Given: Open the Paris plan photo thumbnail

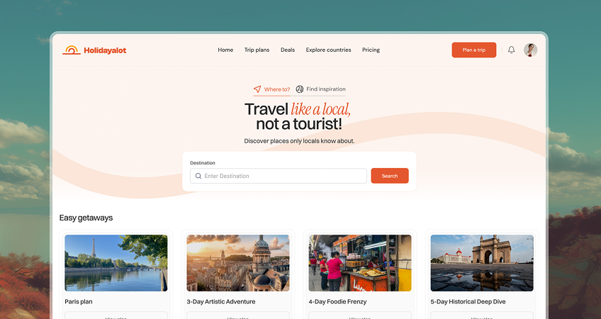Looking at the screenshot, I should pyautogui.click(x=116, y=263).
